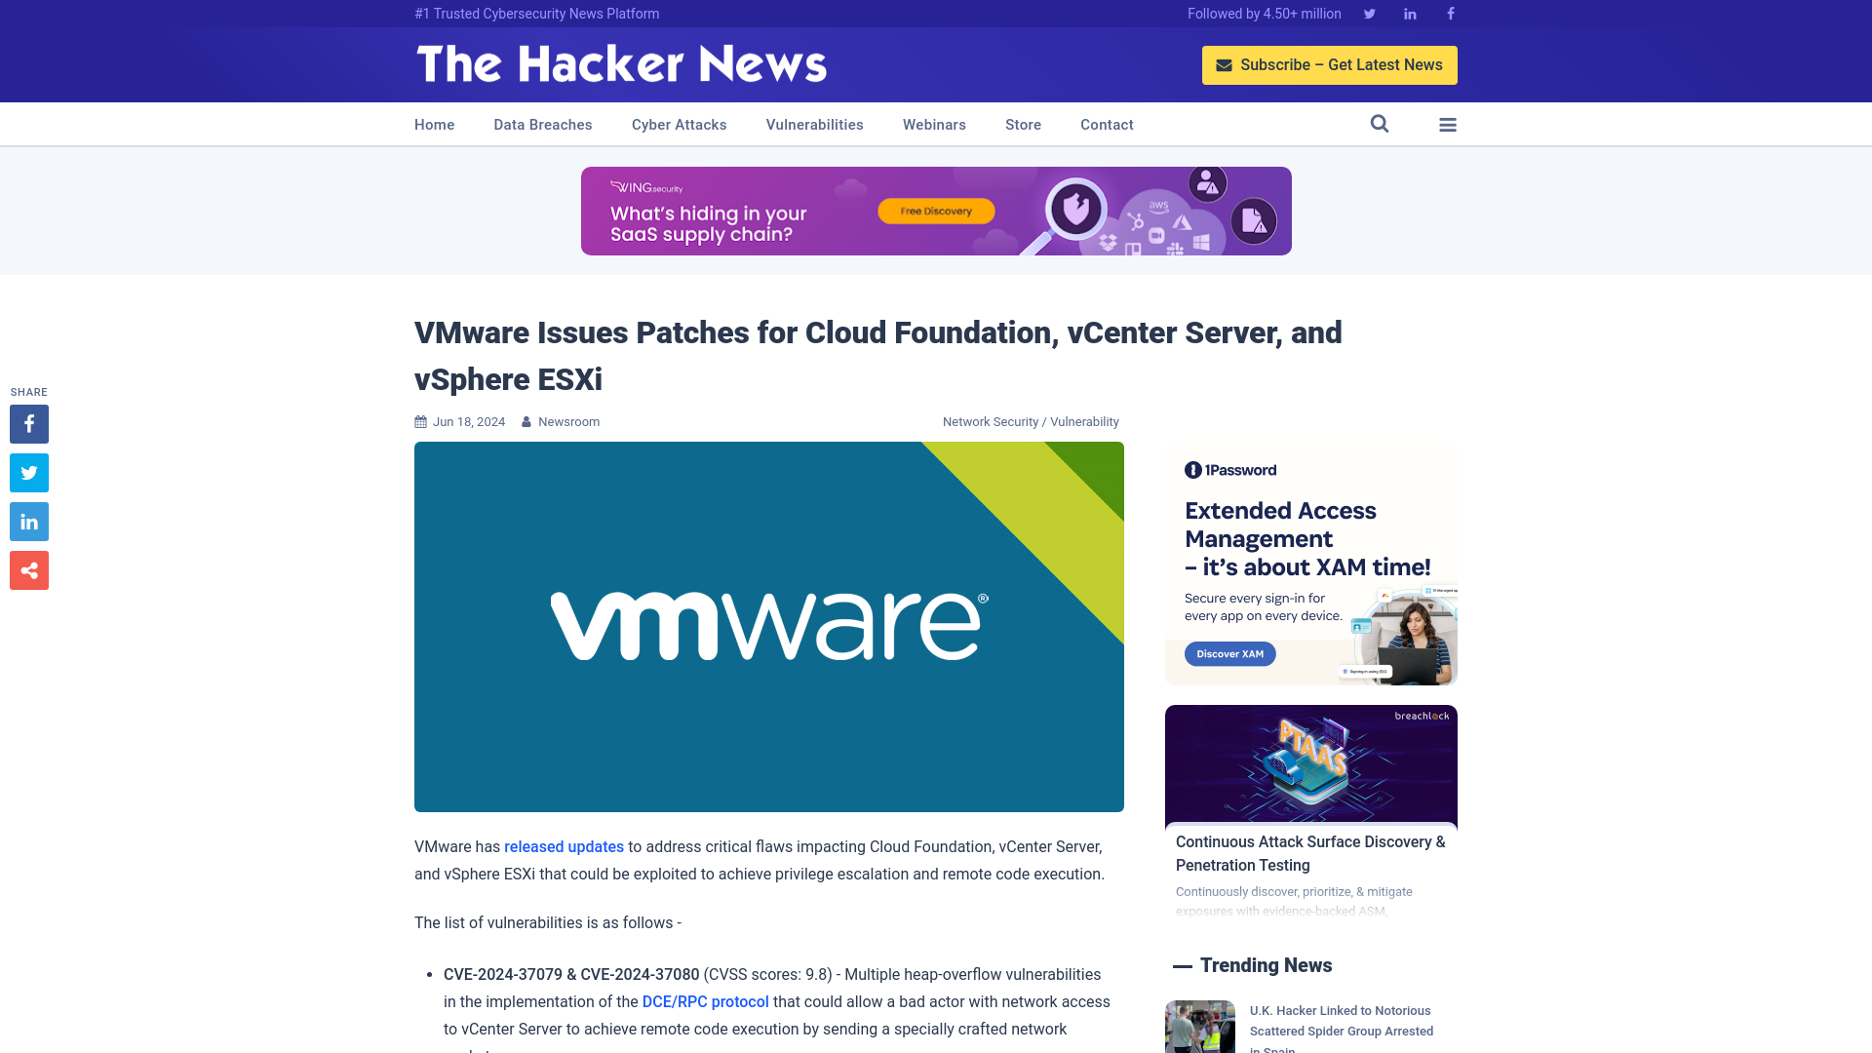Click the LinkedIn icon in header
1872x1053 pixels.
tap(1409, 13)
